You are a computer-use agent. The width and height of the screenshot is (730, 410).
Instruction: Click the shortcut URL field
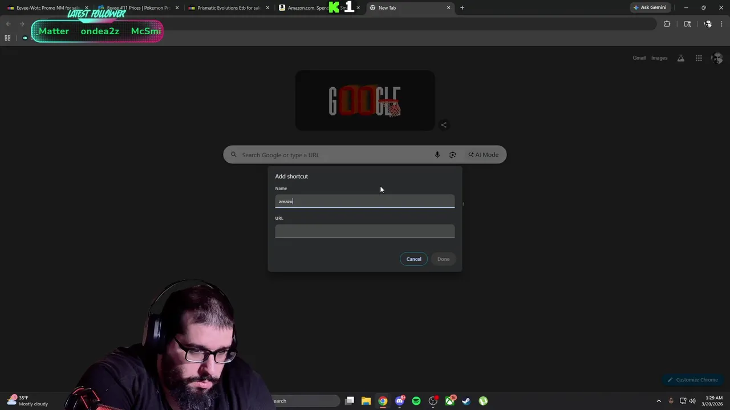pos(365,231)
